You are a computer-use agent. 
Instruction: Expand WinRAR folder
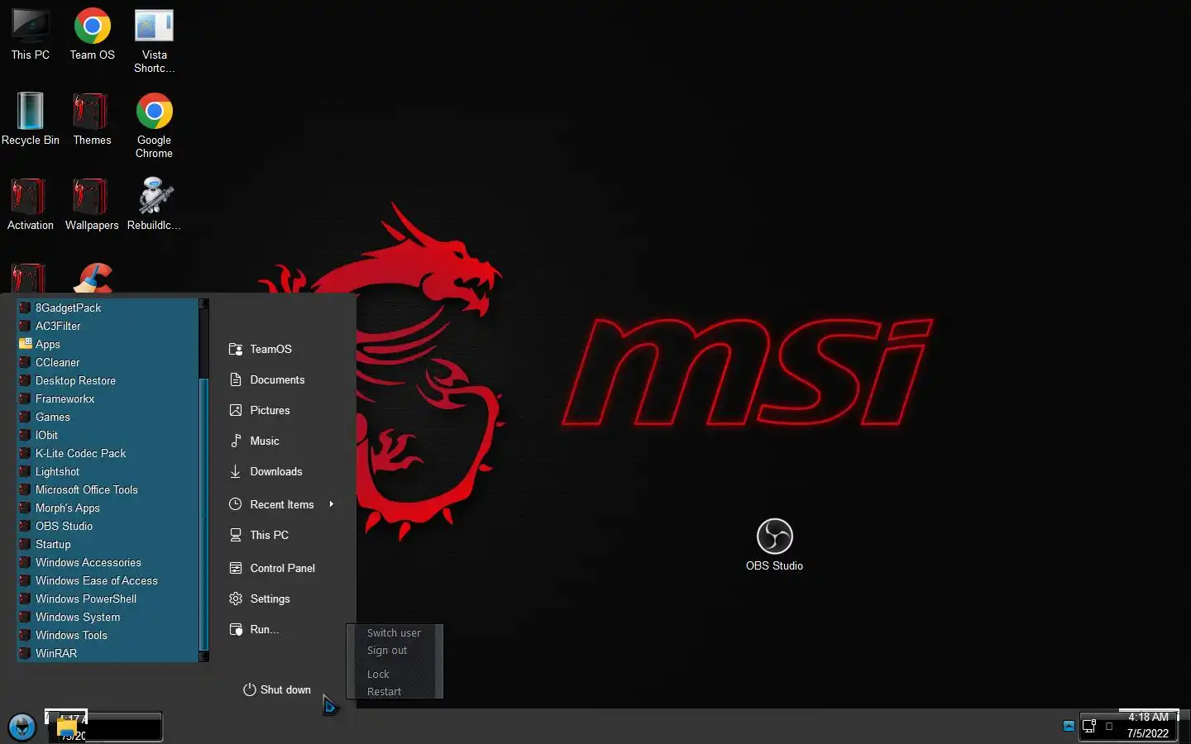(108, 653)
